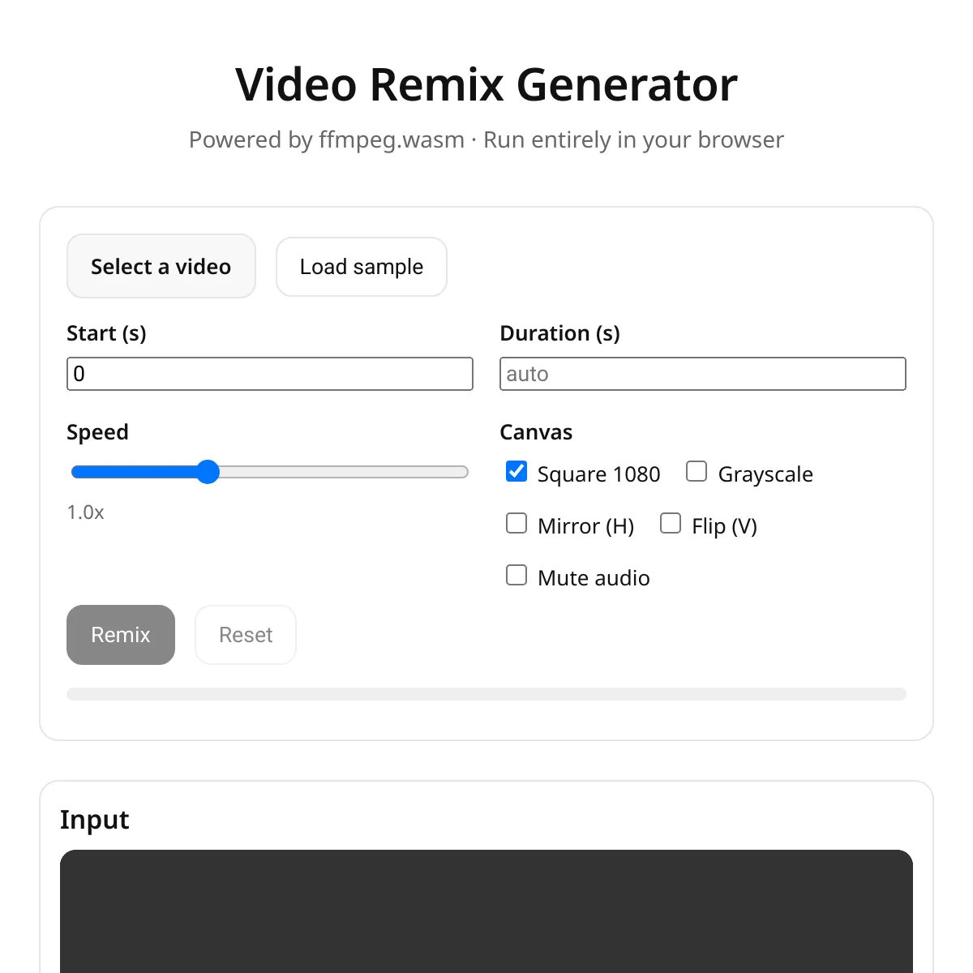
Task: Click the Canvas section label
Action: [x=536, y=432]
